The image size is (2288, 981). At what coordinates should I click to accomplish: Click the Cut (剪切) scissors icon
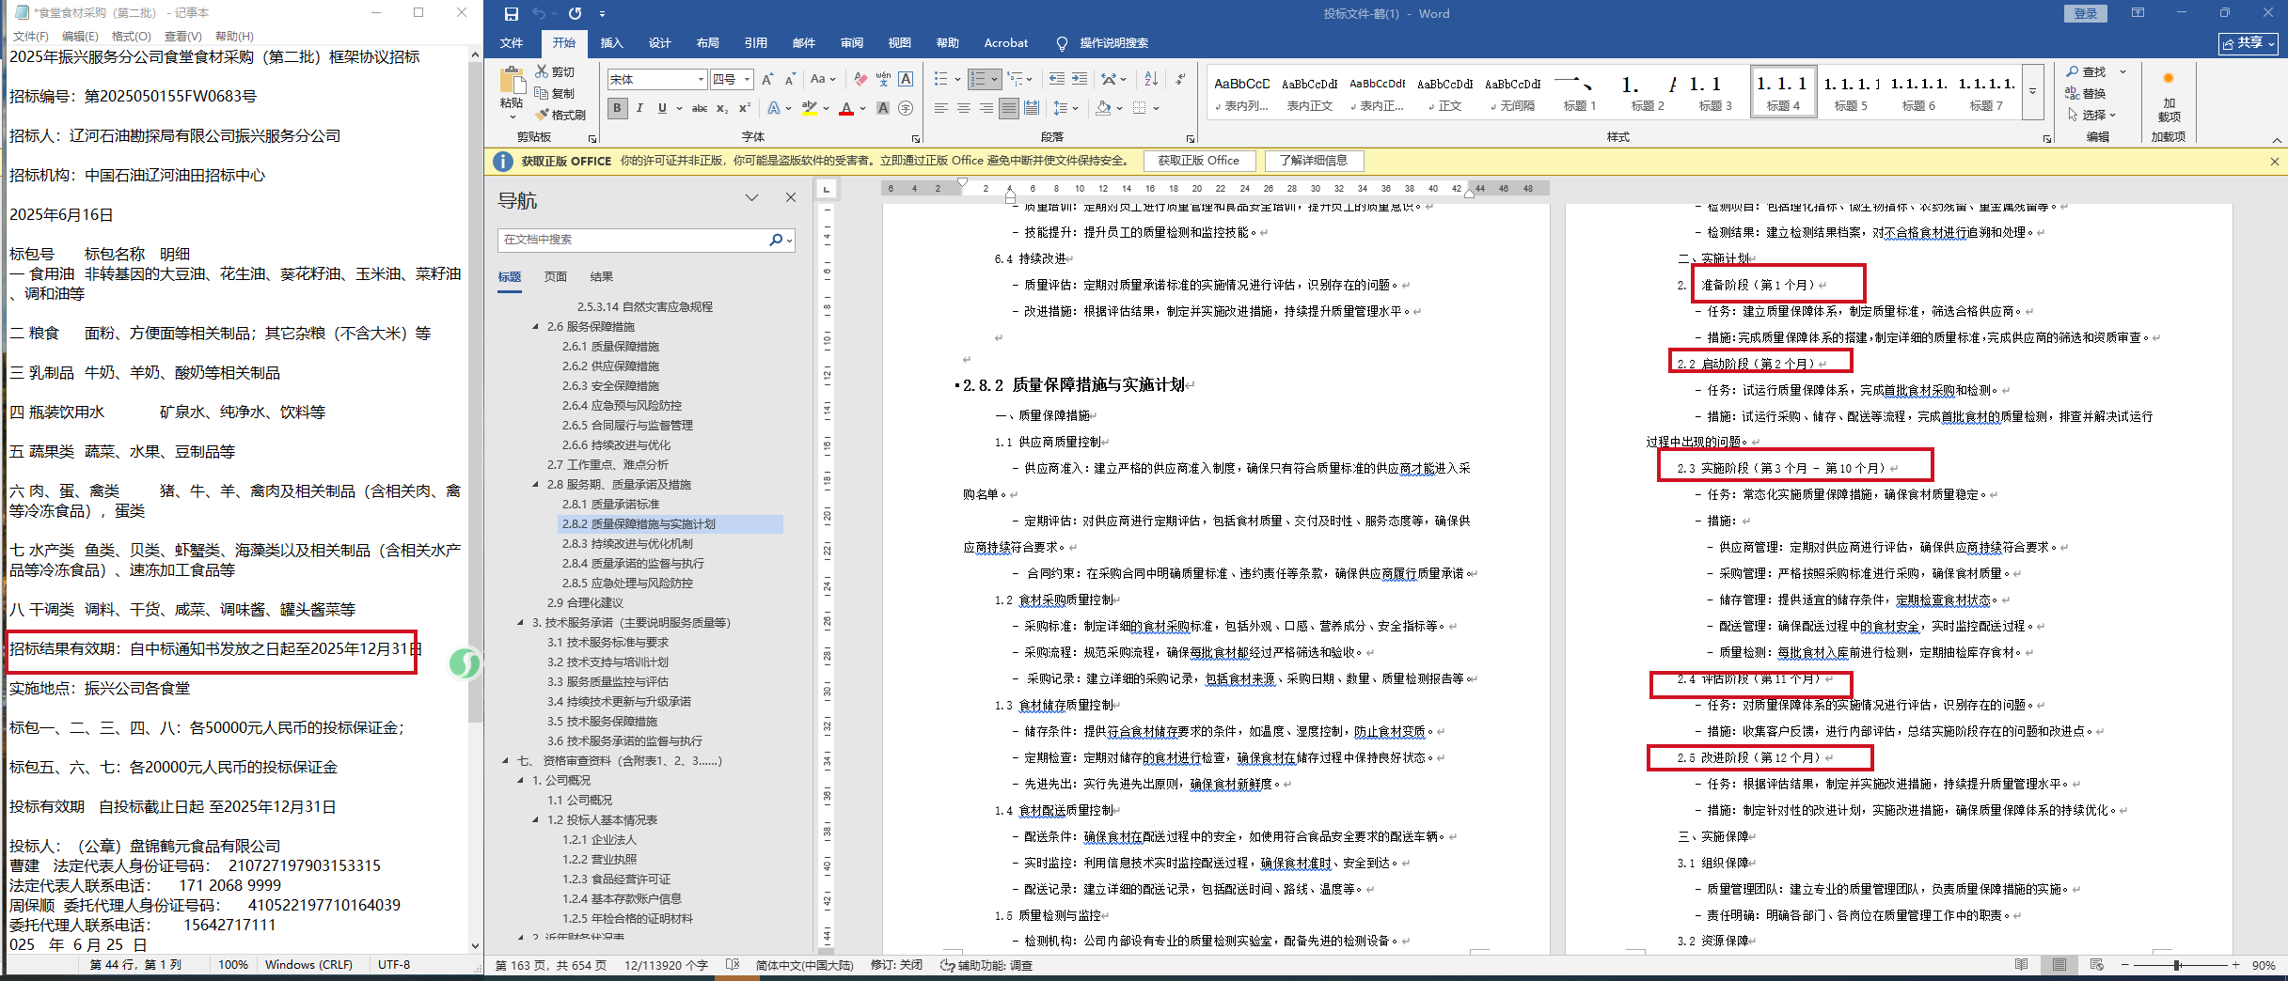pyautogui.click(x=542, y=71)
